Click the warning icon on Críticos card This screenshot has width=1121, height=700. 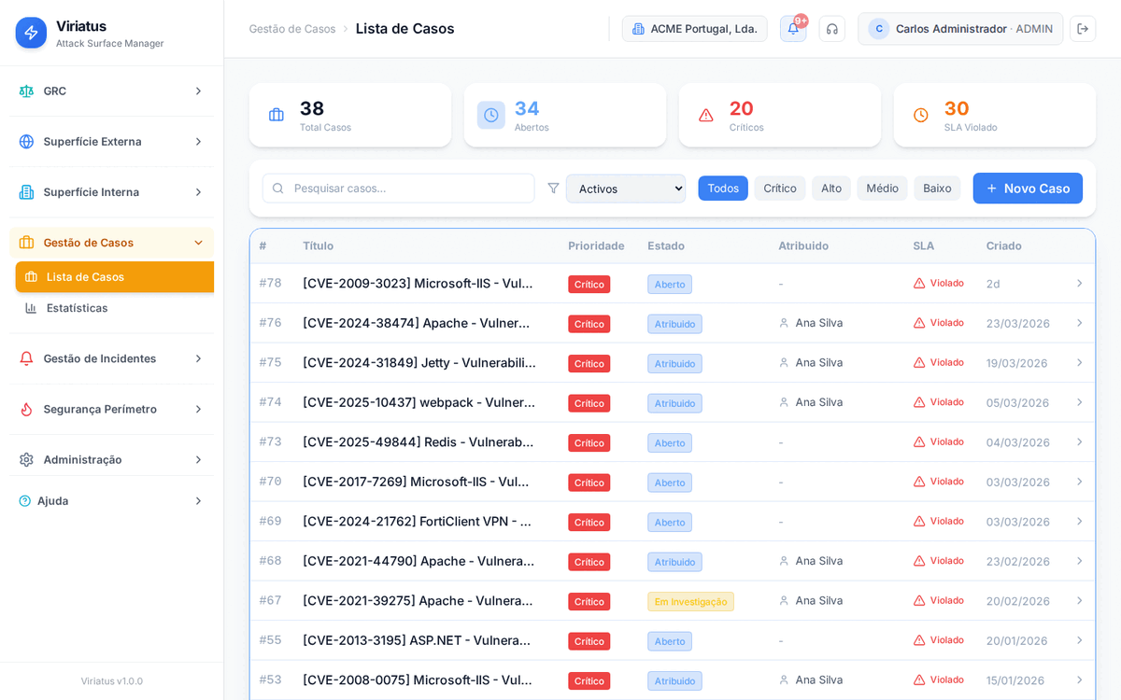tap(706, 115)
